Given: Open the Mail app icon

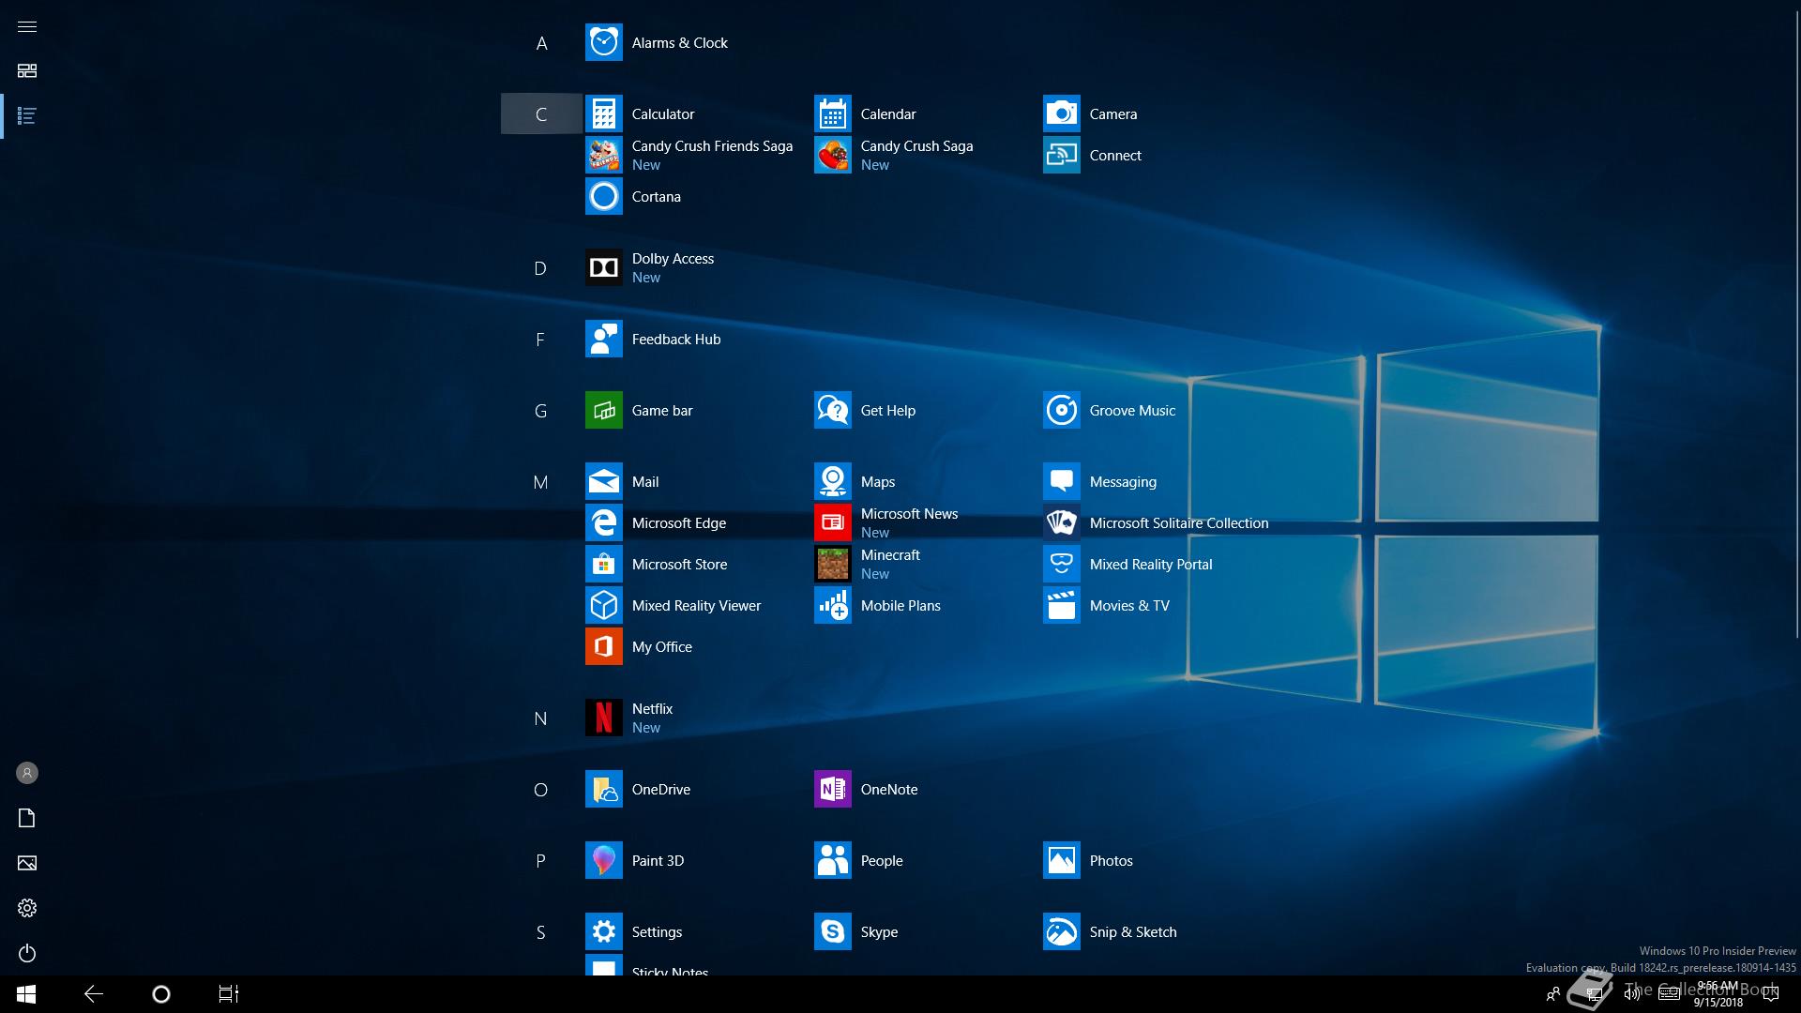Looking at the screenshot, I should coord(603,481).
